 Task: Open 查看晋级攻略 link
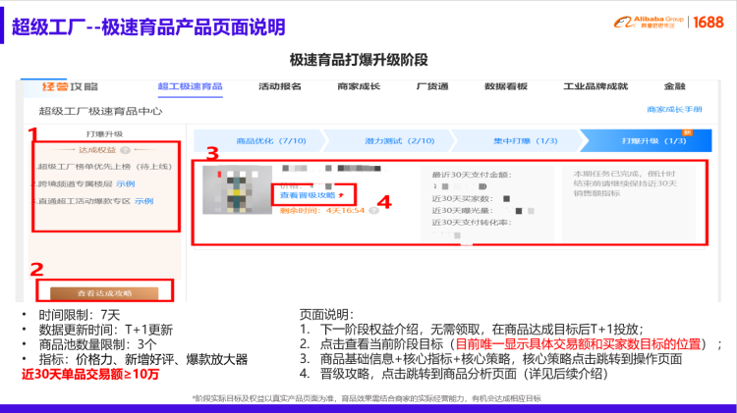[306, 196]
